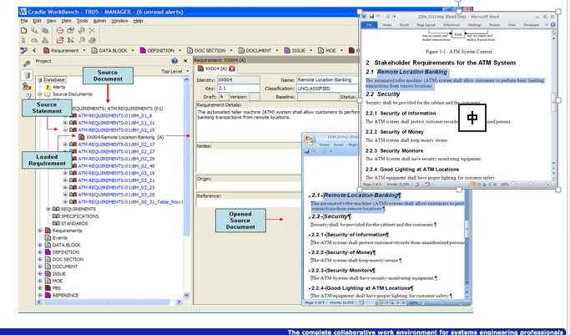Click the Key field showing 2.1
Screen dimensions: 570x335
pyautogui.click(x=239, y=88)
